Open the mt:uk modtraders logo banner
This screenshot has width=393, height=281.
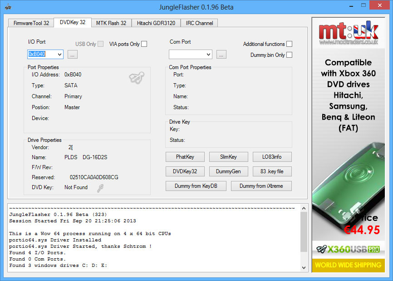pyautogui.click(x=349, y=33)
